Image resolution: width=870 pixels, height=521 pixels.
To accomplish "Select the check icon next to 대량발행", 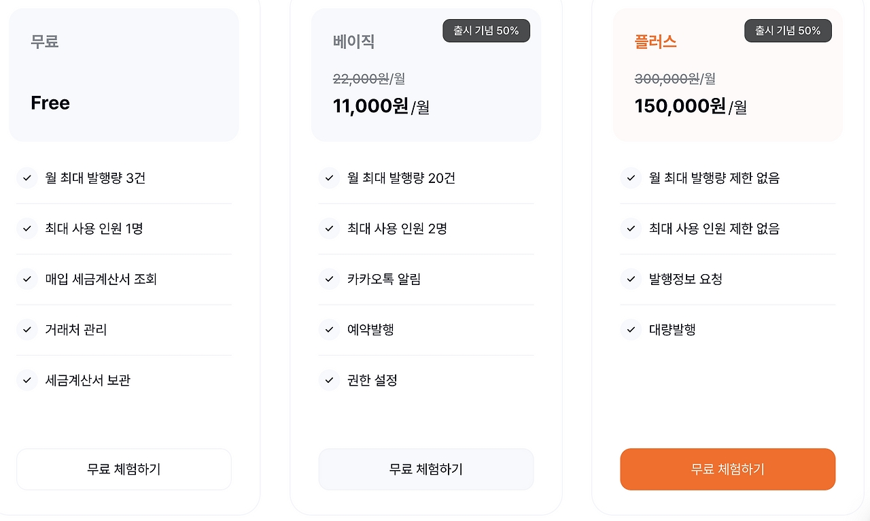I will (631, 330).
